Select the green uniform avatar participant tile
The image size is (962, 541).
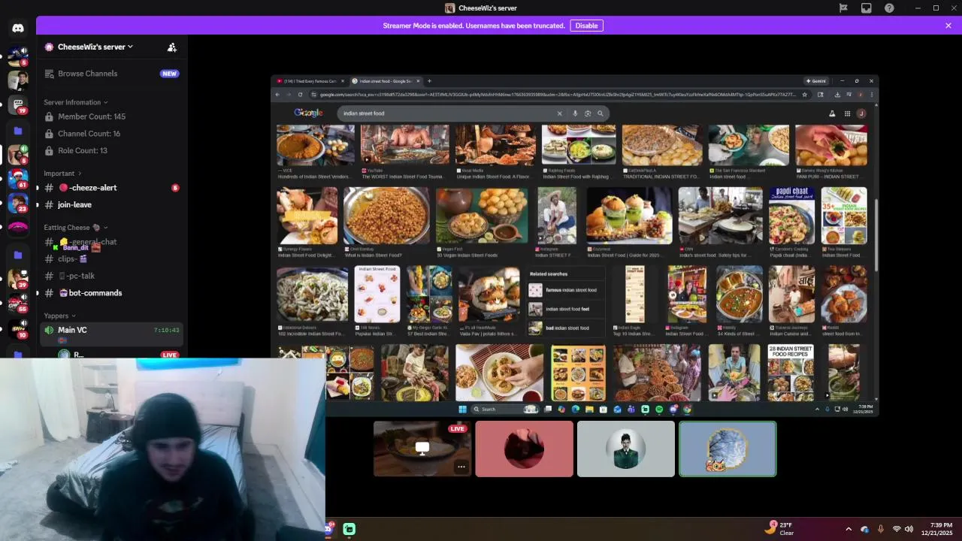[x=626, y=449]
